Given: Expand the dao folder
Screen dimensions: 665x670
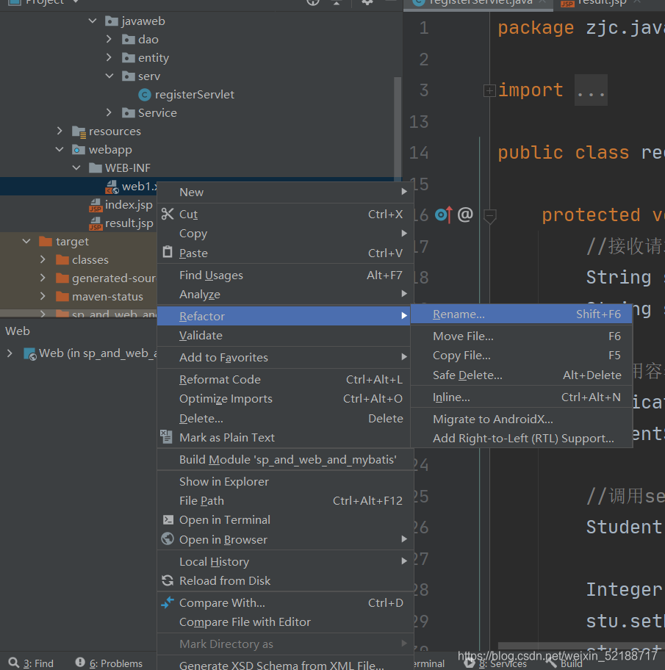Looking at the screenshot, I should tap(109, 39).
